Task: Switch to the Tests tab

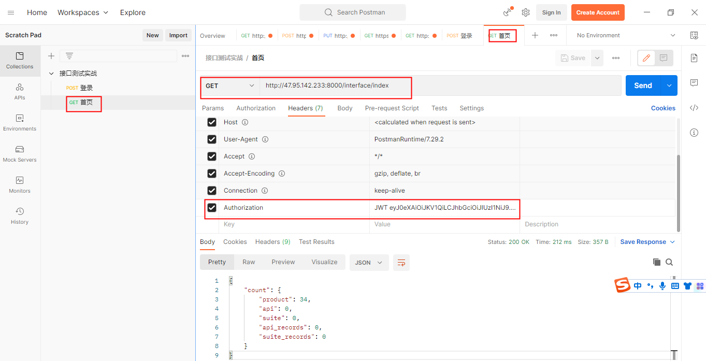Action: click(439, 108)
